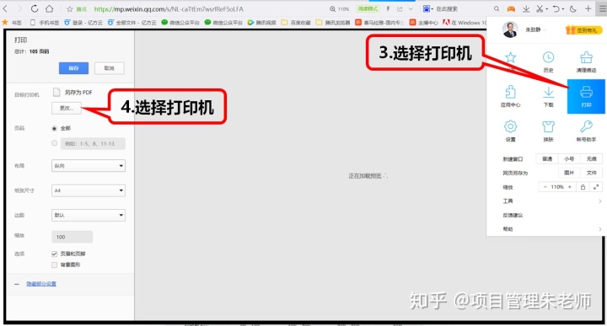Click the browser back arrow

[x=5, y=8]
